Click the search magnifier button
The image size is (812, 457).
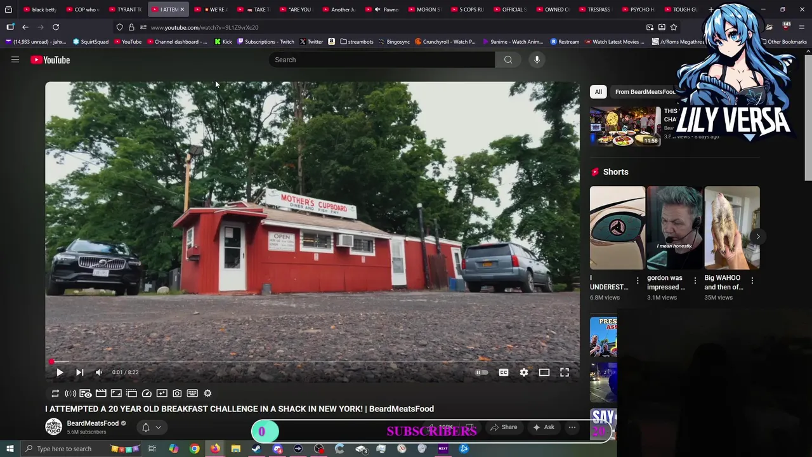(508, 60)
